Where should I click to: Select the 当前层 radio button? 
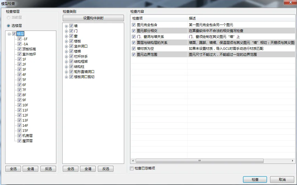point(8,18)
